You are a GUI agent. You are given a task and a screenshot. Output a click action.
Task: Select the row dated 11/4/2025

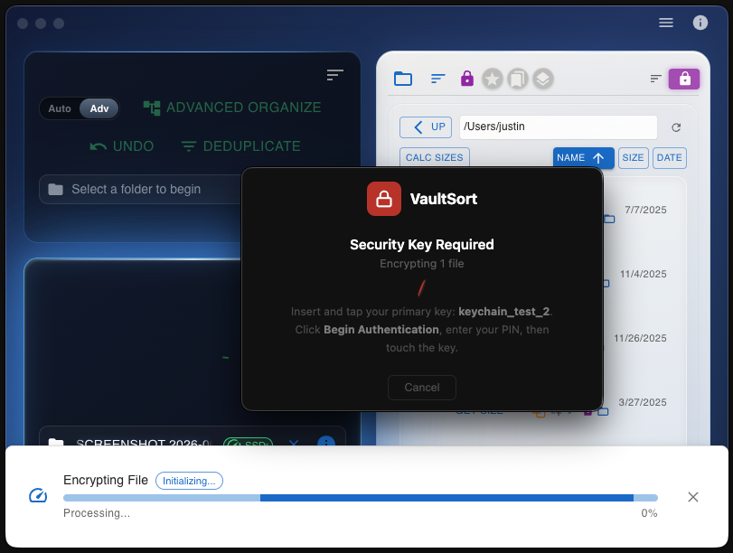pos(644,274)
